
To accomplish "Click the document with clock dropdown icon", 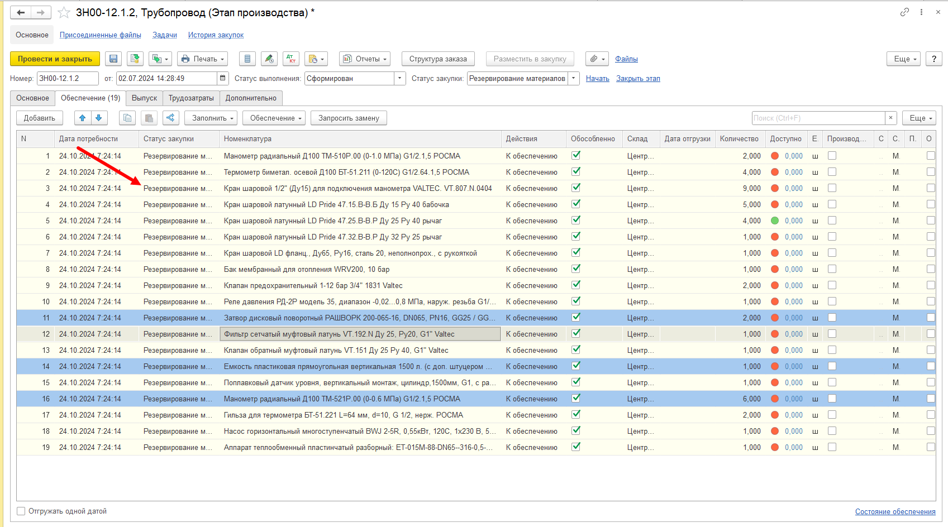I will [316, 59].
